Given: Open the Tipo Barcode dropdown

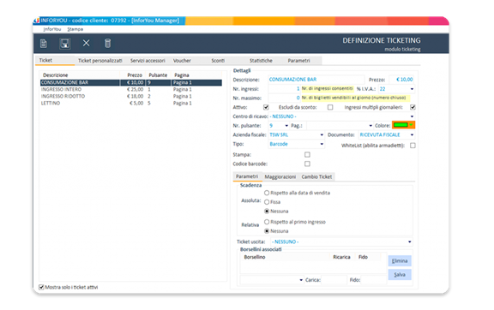Looking at the screenshot, I should pos(322,144).
